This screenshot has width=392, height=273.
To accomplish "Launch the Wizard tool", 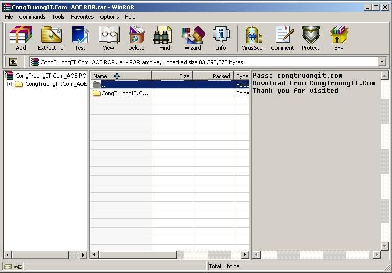I will [193, 38].
